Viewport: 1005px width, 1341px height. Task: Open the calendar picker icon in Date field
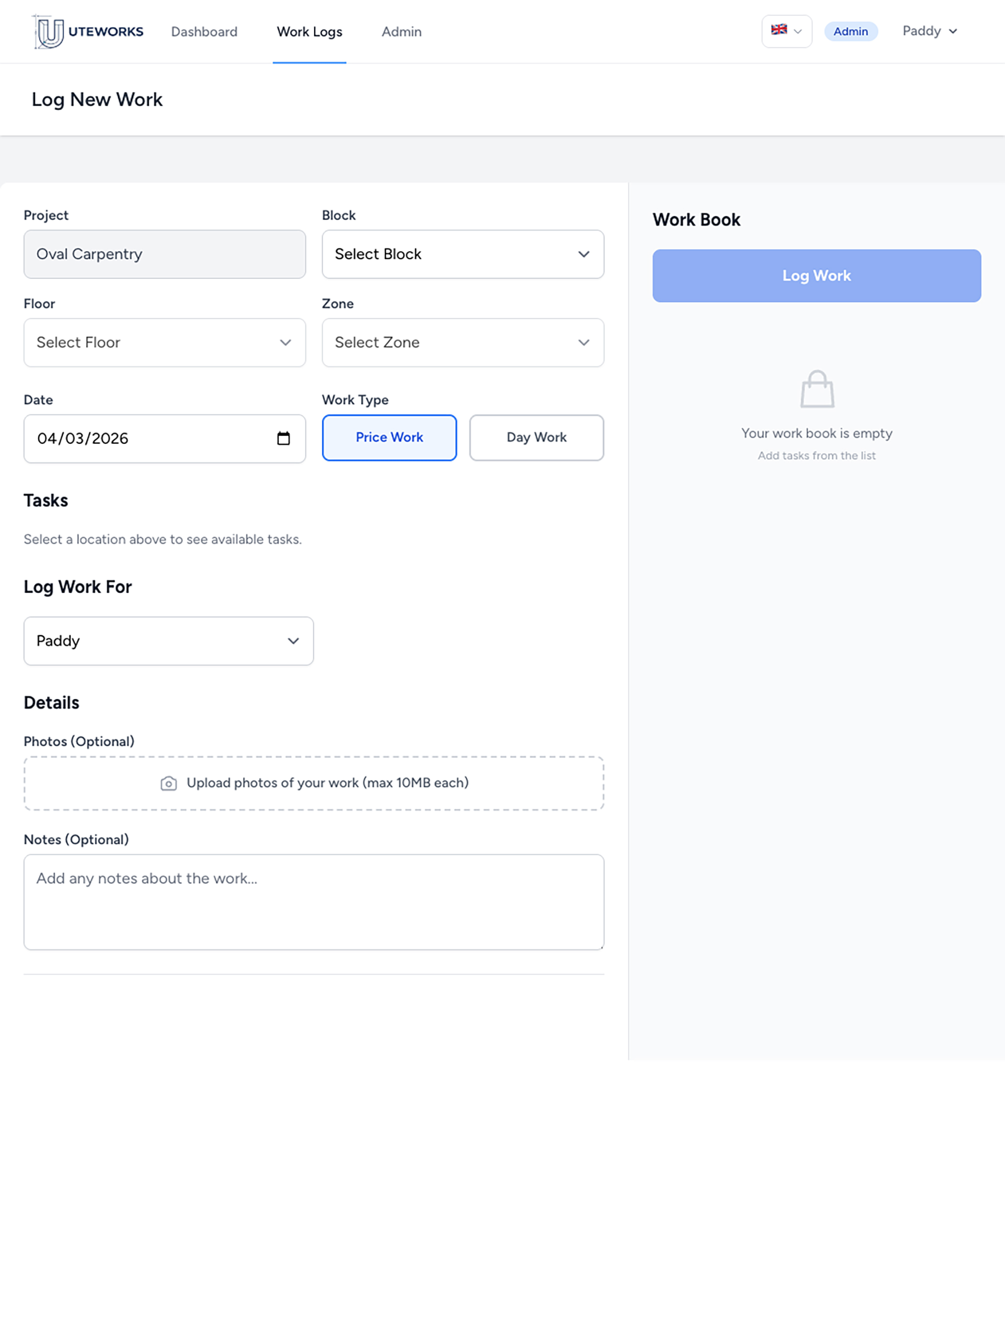coord(284,438)
